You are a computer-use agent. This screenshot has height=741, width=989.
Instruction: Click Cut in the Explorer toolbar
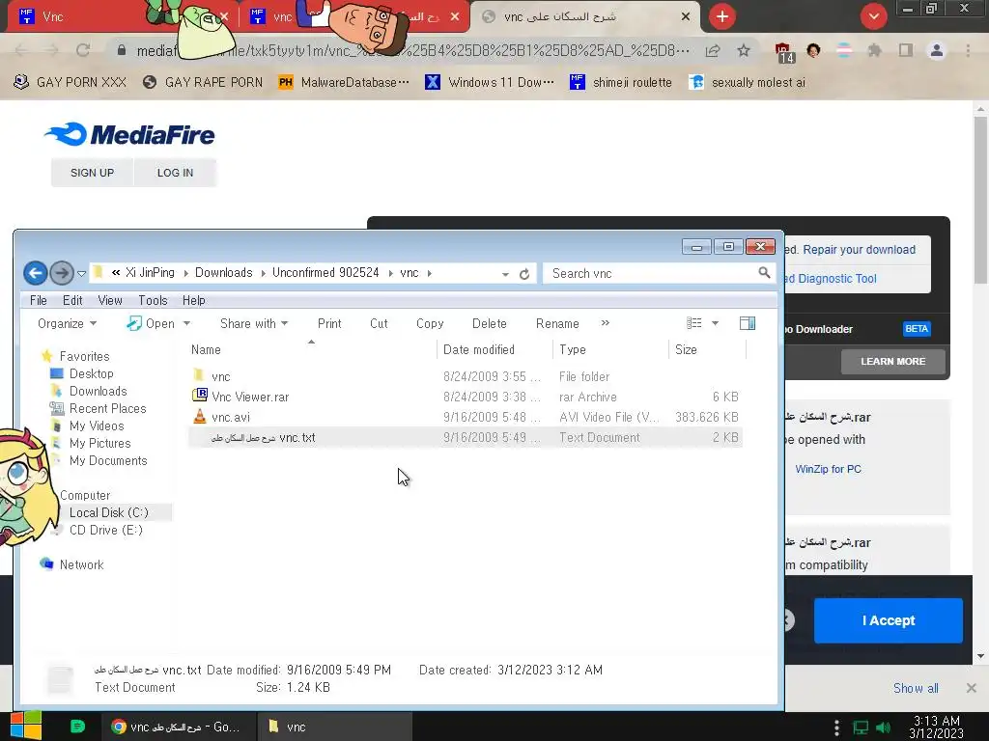coord(379,323)
